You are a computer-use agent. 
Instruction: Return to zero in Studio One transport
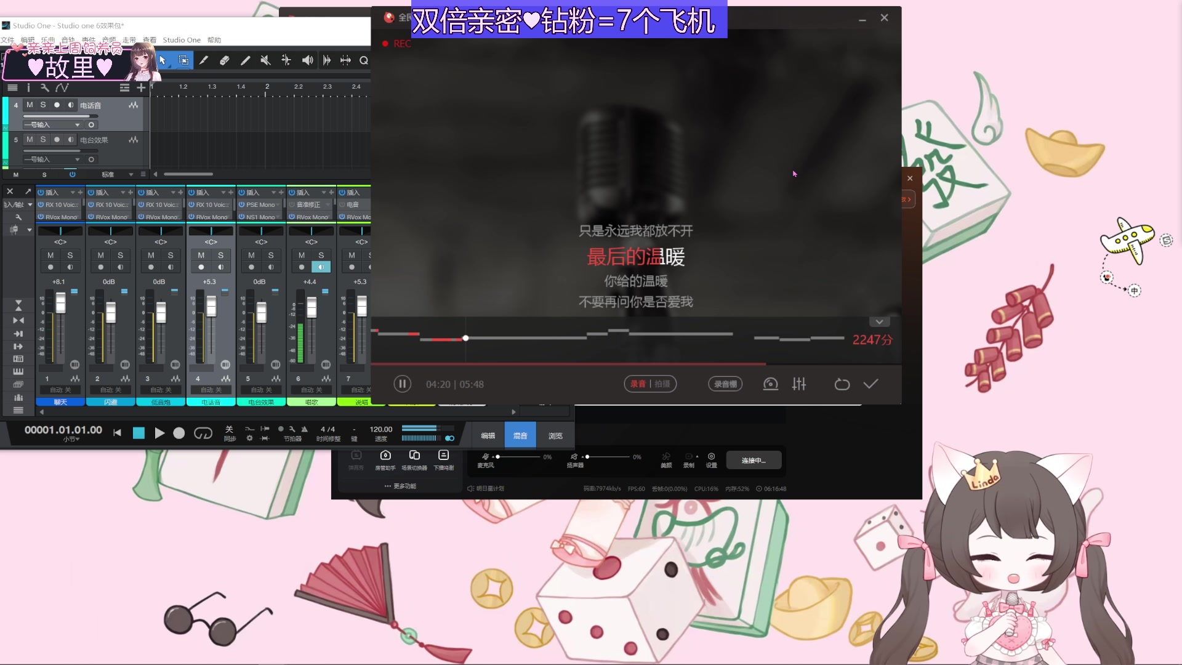click(x=117, y=433)
